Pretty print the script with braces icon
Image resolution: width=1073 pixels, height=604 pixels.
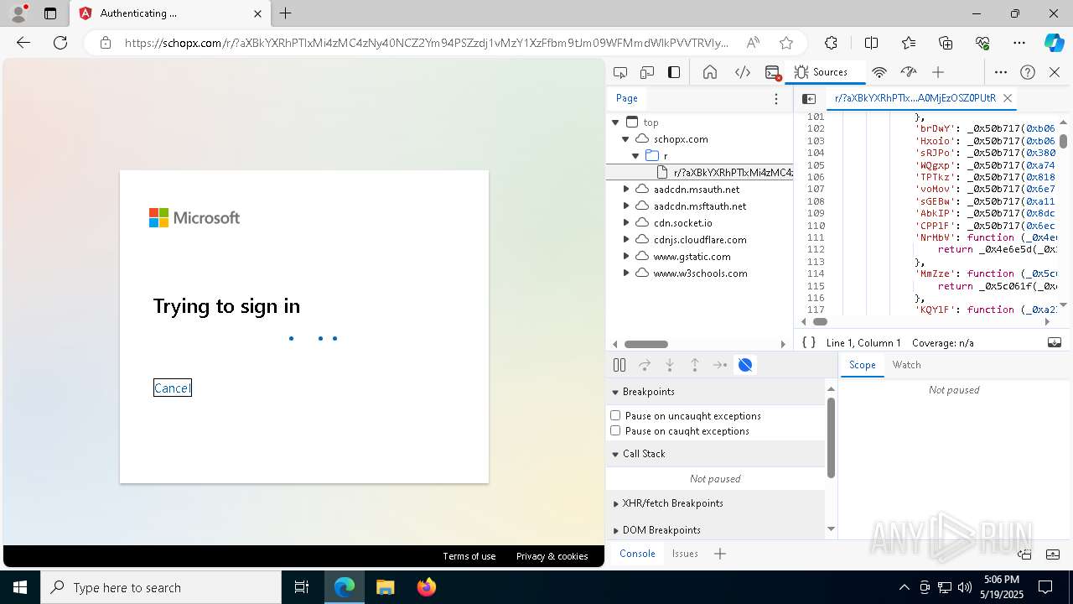point(809,342)
